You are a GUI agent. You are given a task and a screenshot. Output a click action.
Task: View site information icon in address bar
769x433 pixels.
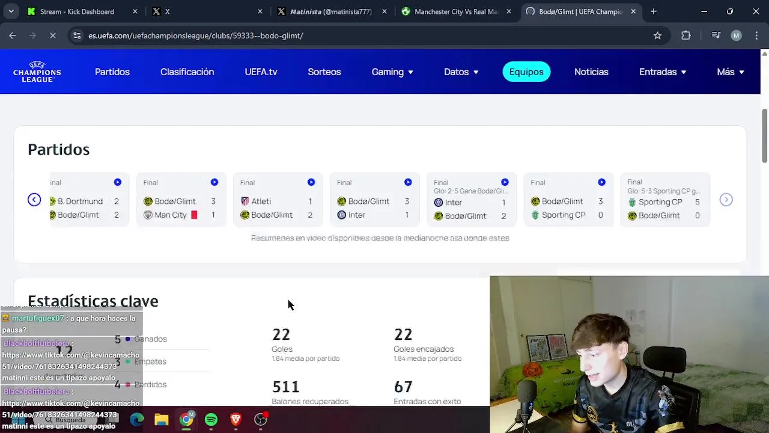(x=76, y=35)
